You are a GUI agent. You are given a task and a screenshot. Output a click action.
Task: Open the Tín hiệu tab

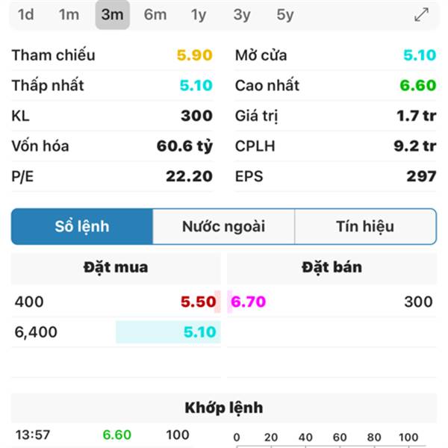click(365, 226)
